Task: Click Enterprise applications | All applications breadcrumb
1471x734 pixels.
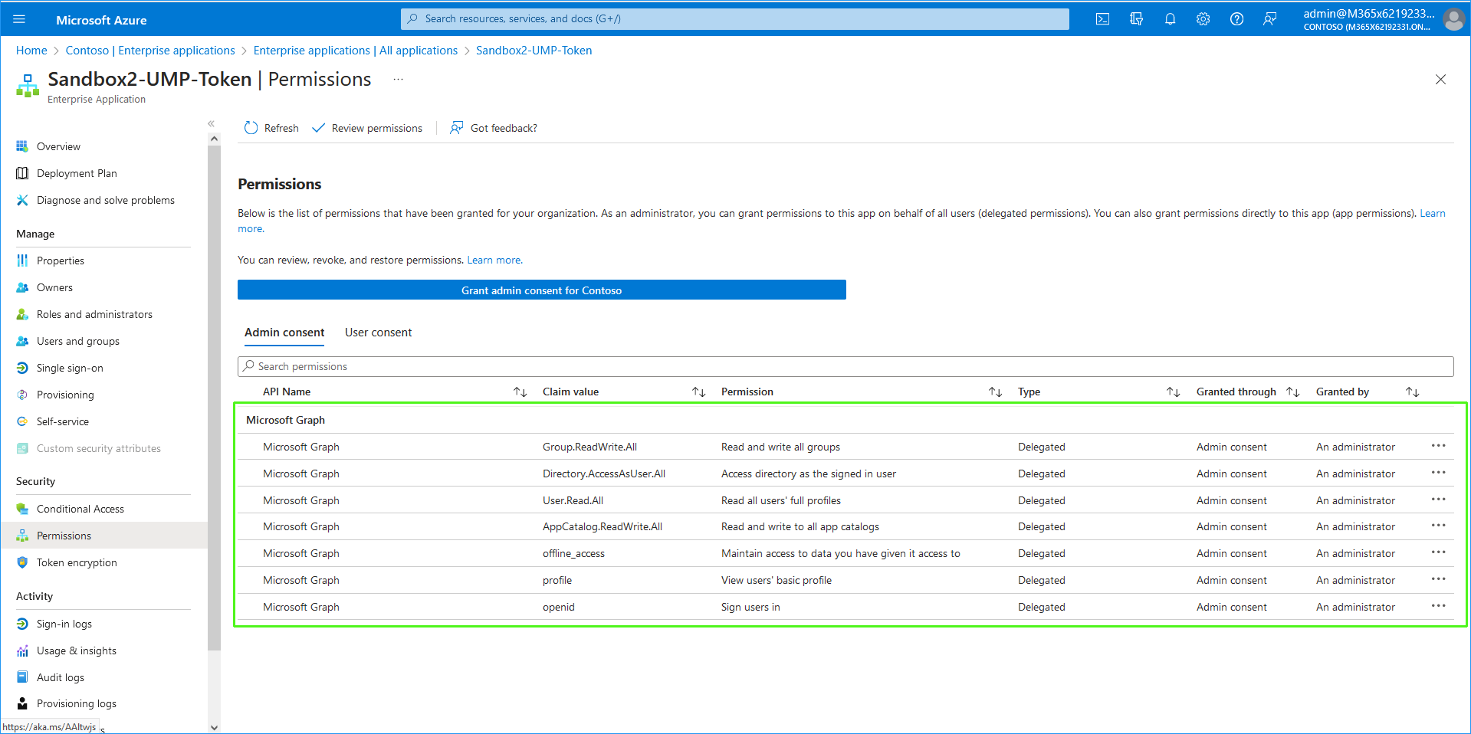Action: click(356, 51)
